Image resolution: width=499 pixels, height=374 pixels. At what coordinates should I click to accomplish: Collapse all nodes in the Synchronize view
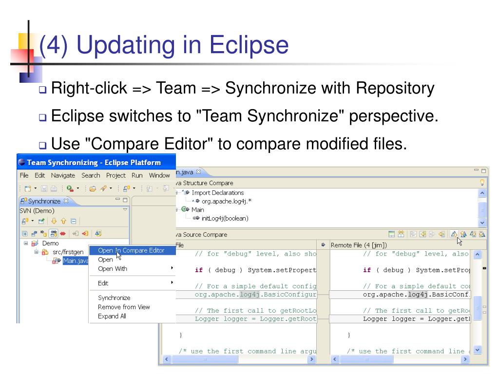coord(73,221)
